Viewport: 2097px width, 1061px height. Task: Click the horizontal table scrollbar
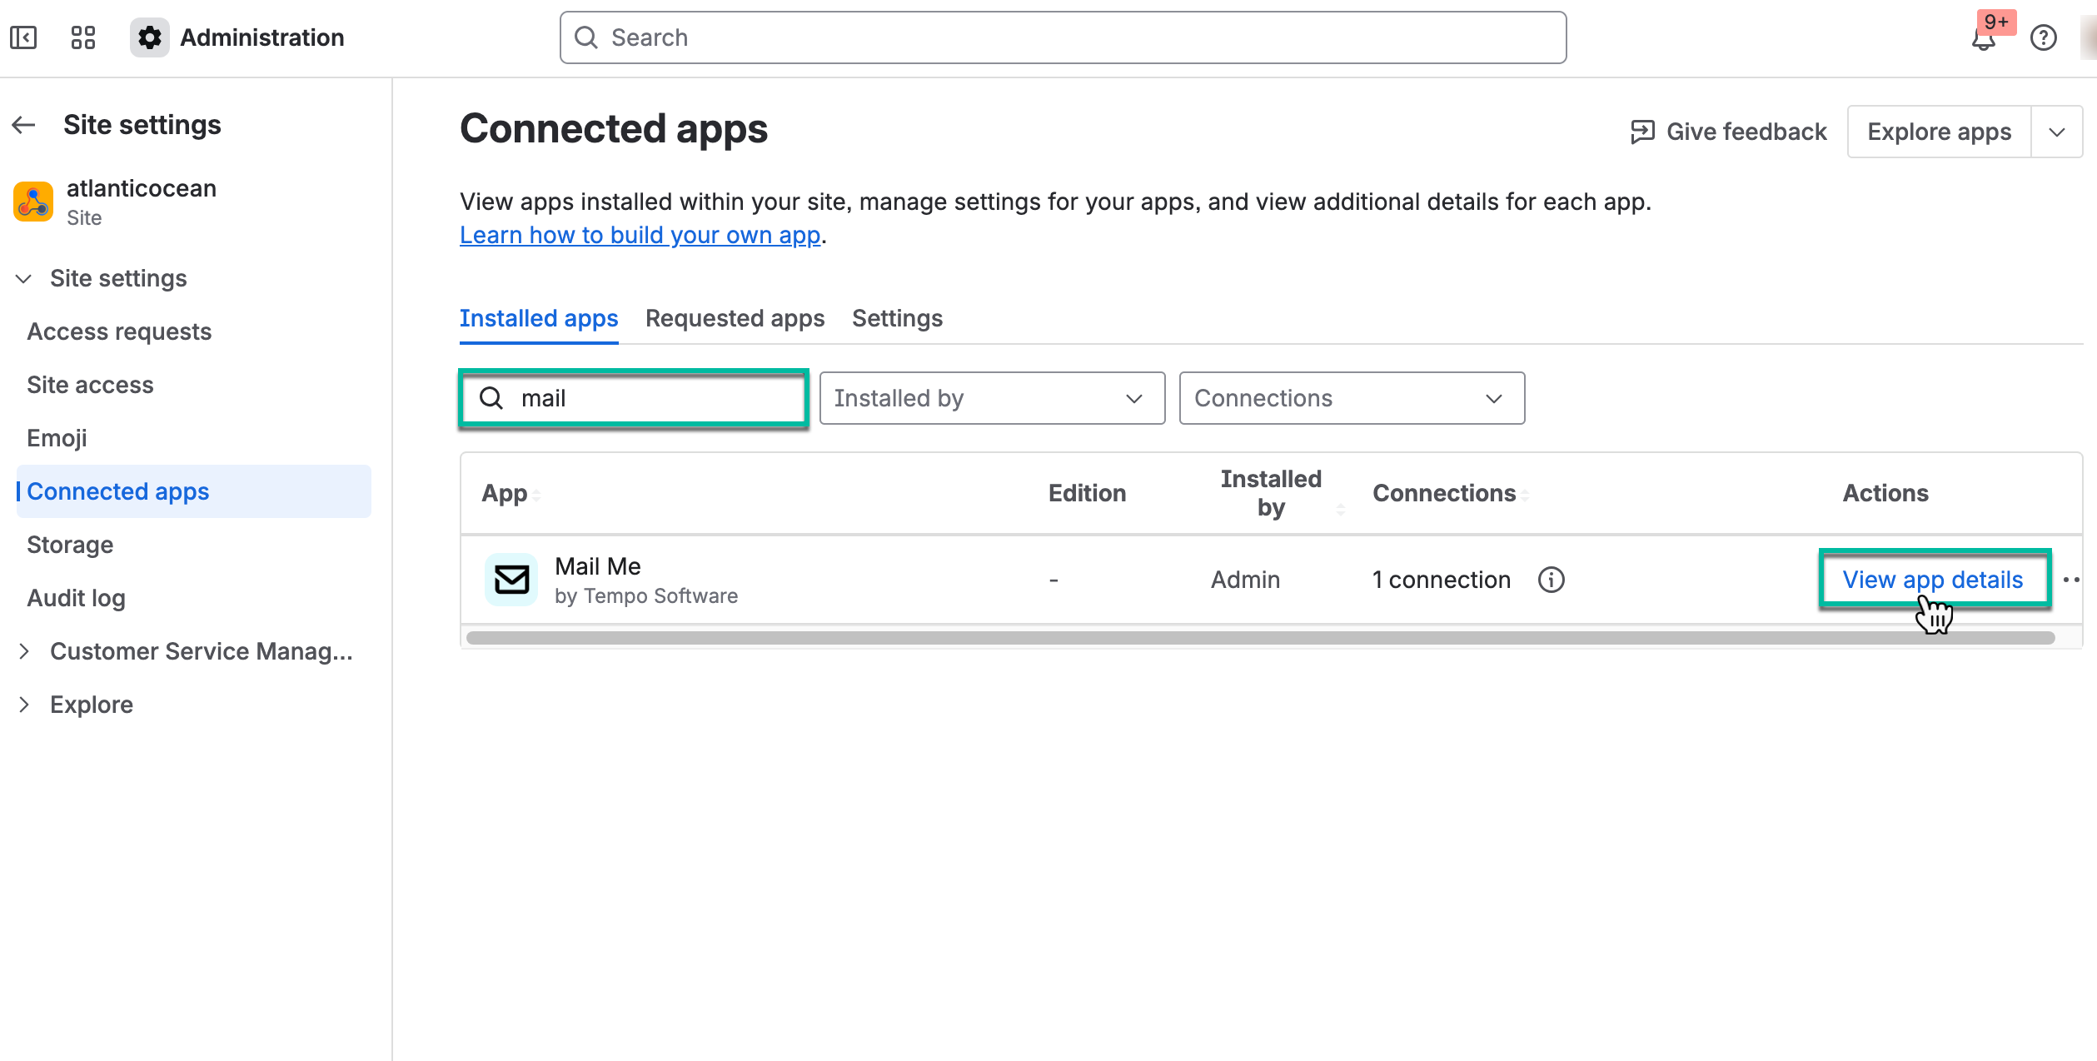(x=1259, y=638)
